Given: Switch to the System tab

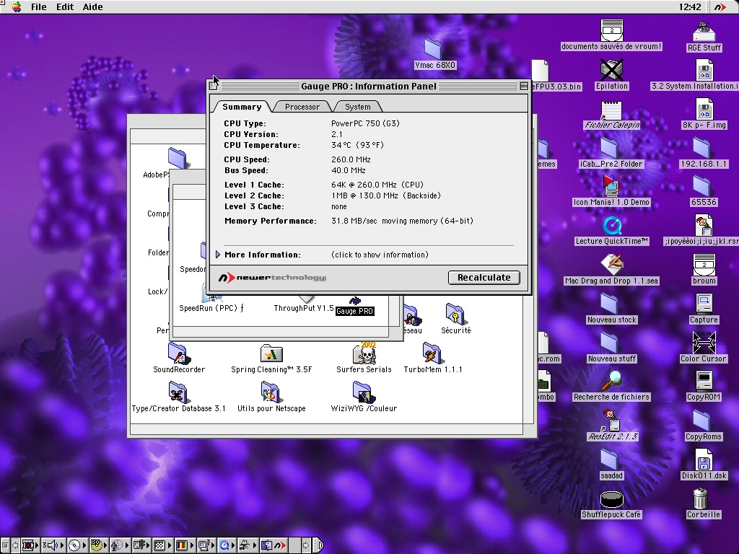Looking at the screenshot, I should click(x=358, y=107).
